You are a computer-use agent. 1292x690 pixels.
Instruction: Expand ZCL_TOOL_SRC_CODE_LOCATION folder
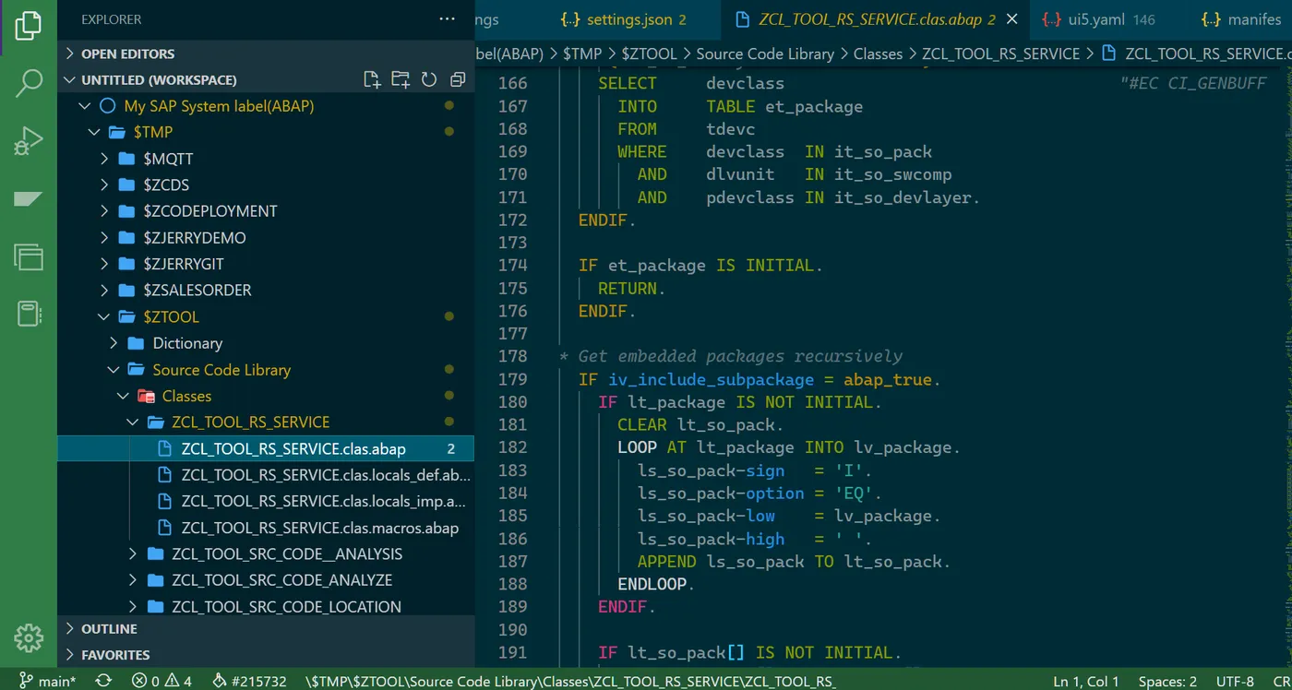(266, 607)
